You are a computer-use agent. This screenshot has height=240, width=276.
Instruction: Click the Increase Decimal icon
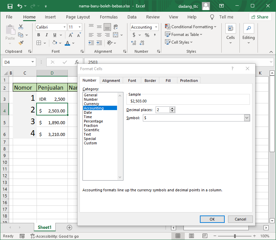coord(133,43)
